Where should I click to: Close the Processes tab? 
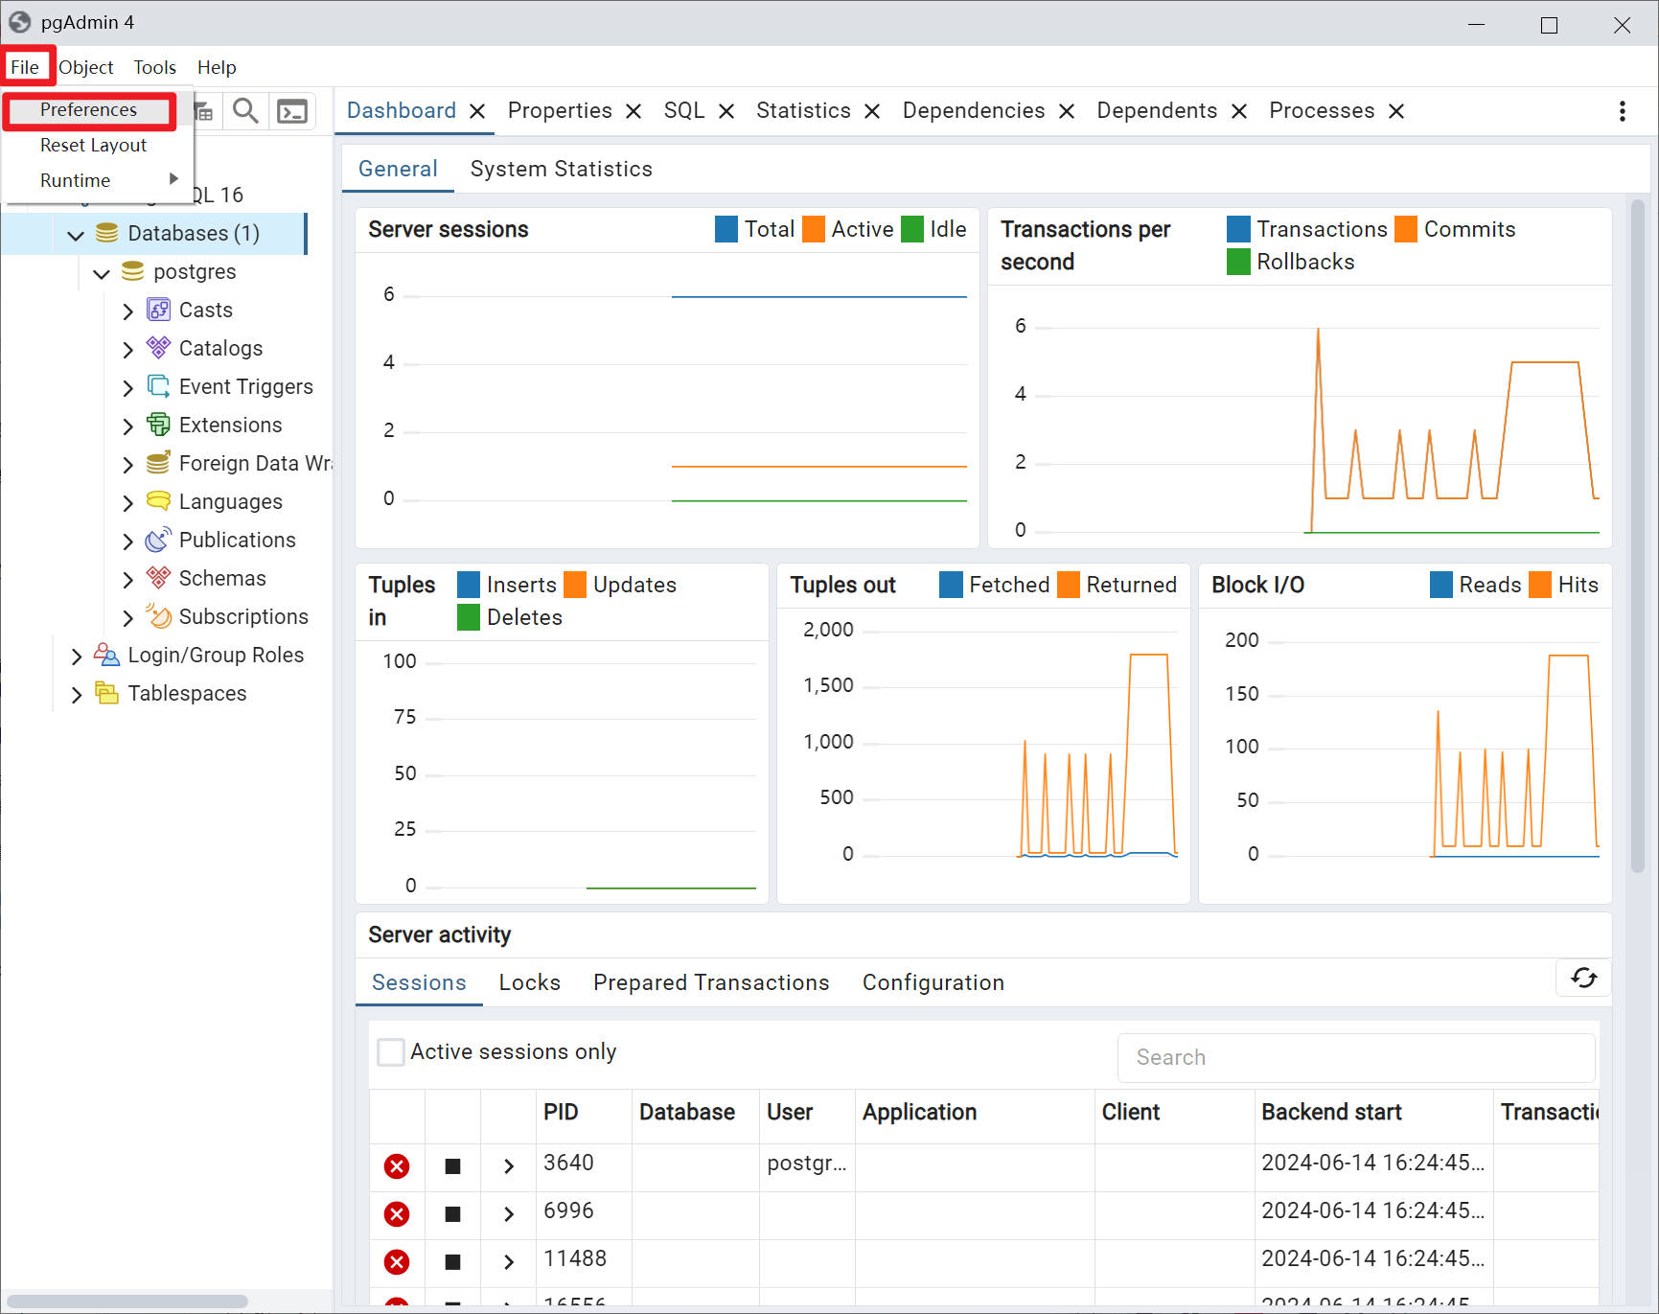(x=1396, y=111)
